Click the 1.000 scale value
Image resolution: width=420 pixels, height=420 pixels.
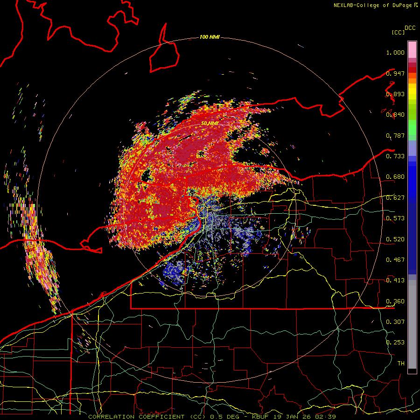395,52
